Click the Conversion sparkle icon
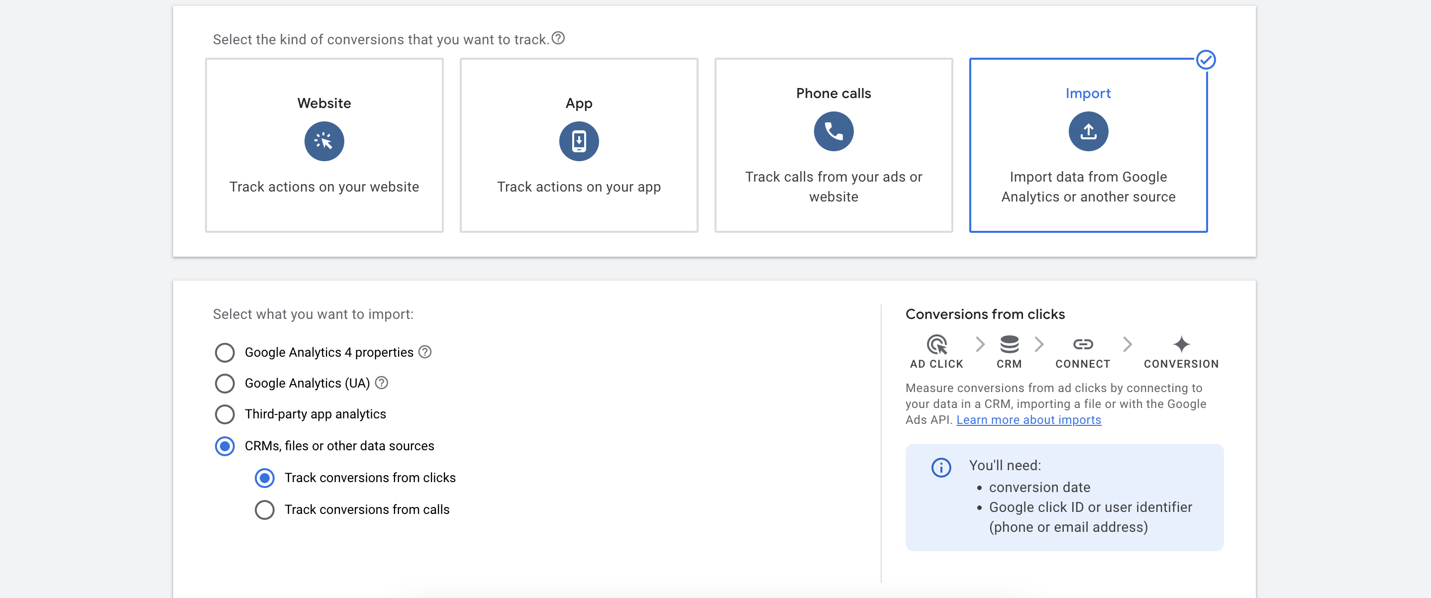1431x598 pixels. 1180,344
